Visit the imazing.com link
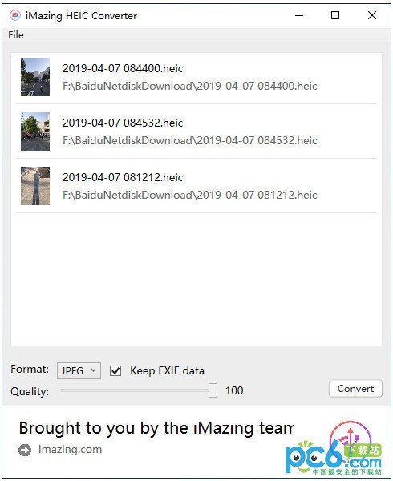 coord(70,450)
